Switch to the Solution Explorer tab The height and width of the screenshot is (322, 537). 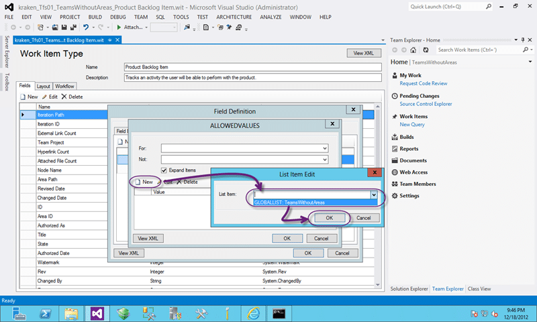409,289
